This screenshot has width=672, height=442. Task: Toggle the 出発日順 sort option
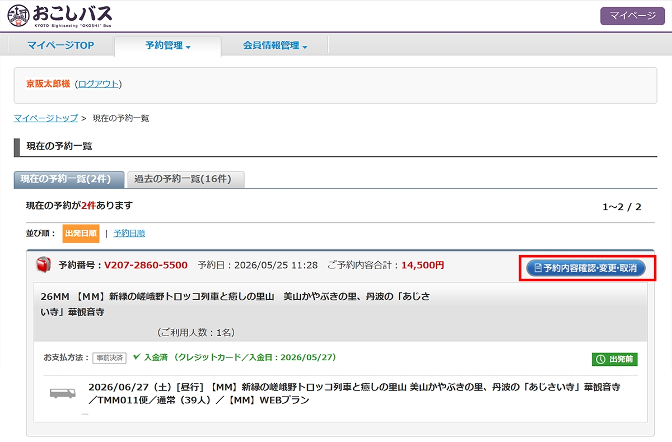click(x=81, y=234)
